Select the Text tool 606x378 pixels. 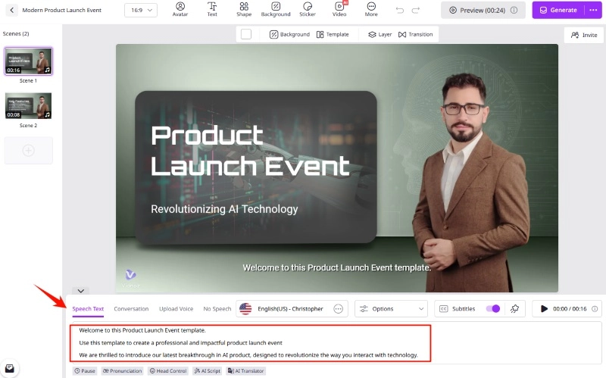(212, 9)
